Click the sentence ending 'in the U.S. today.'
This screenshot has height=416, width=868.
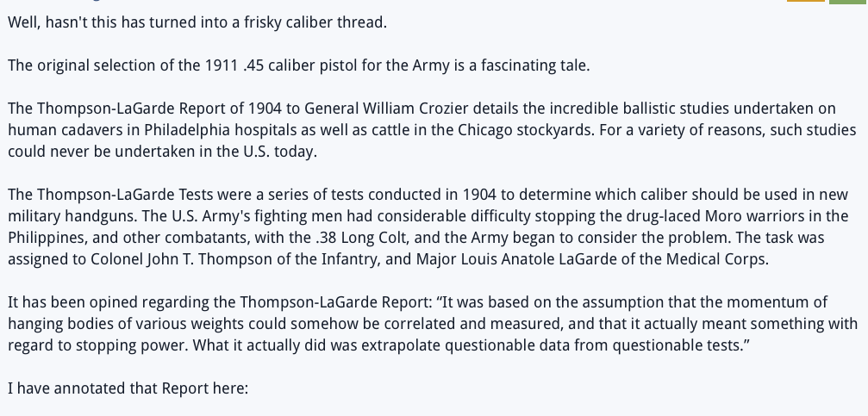[x=162, y=152]
